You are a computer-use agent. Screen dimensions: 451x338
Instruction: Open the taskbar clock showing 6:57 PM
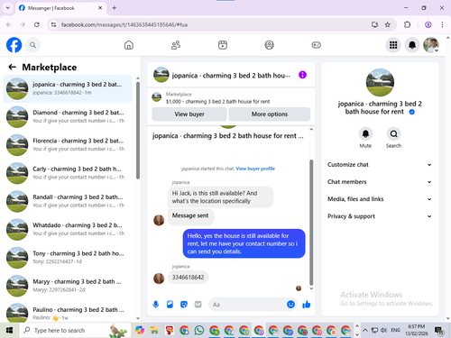tap(417, 330)
